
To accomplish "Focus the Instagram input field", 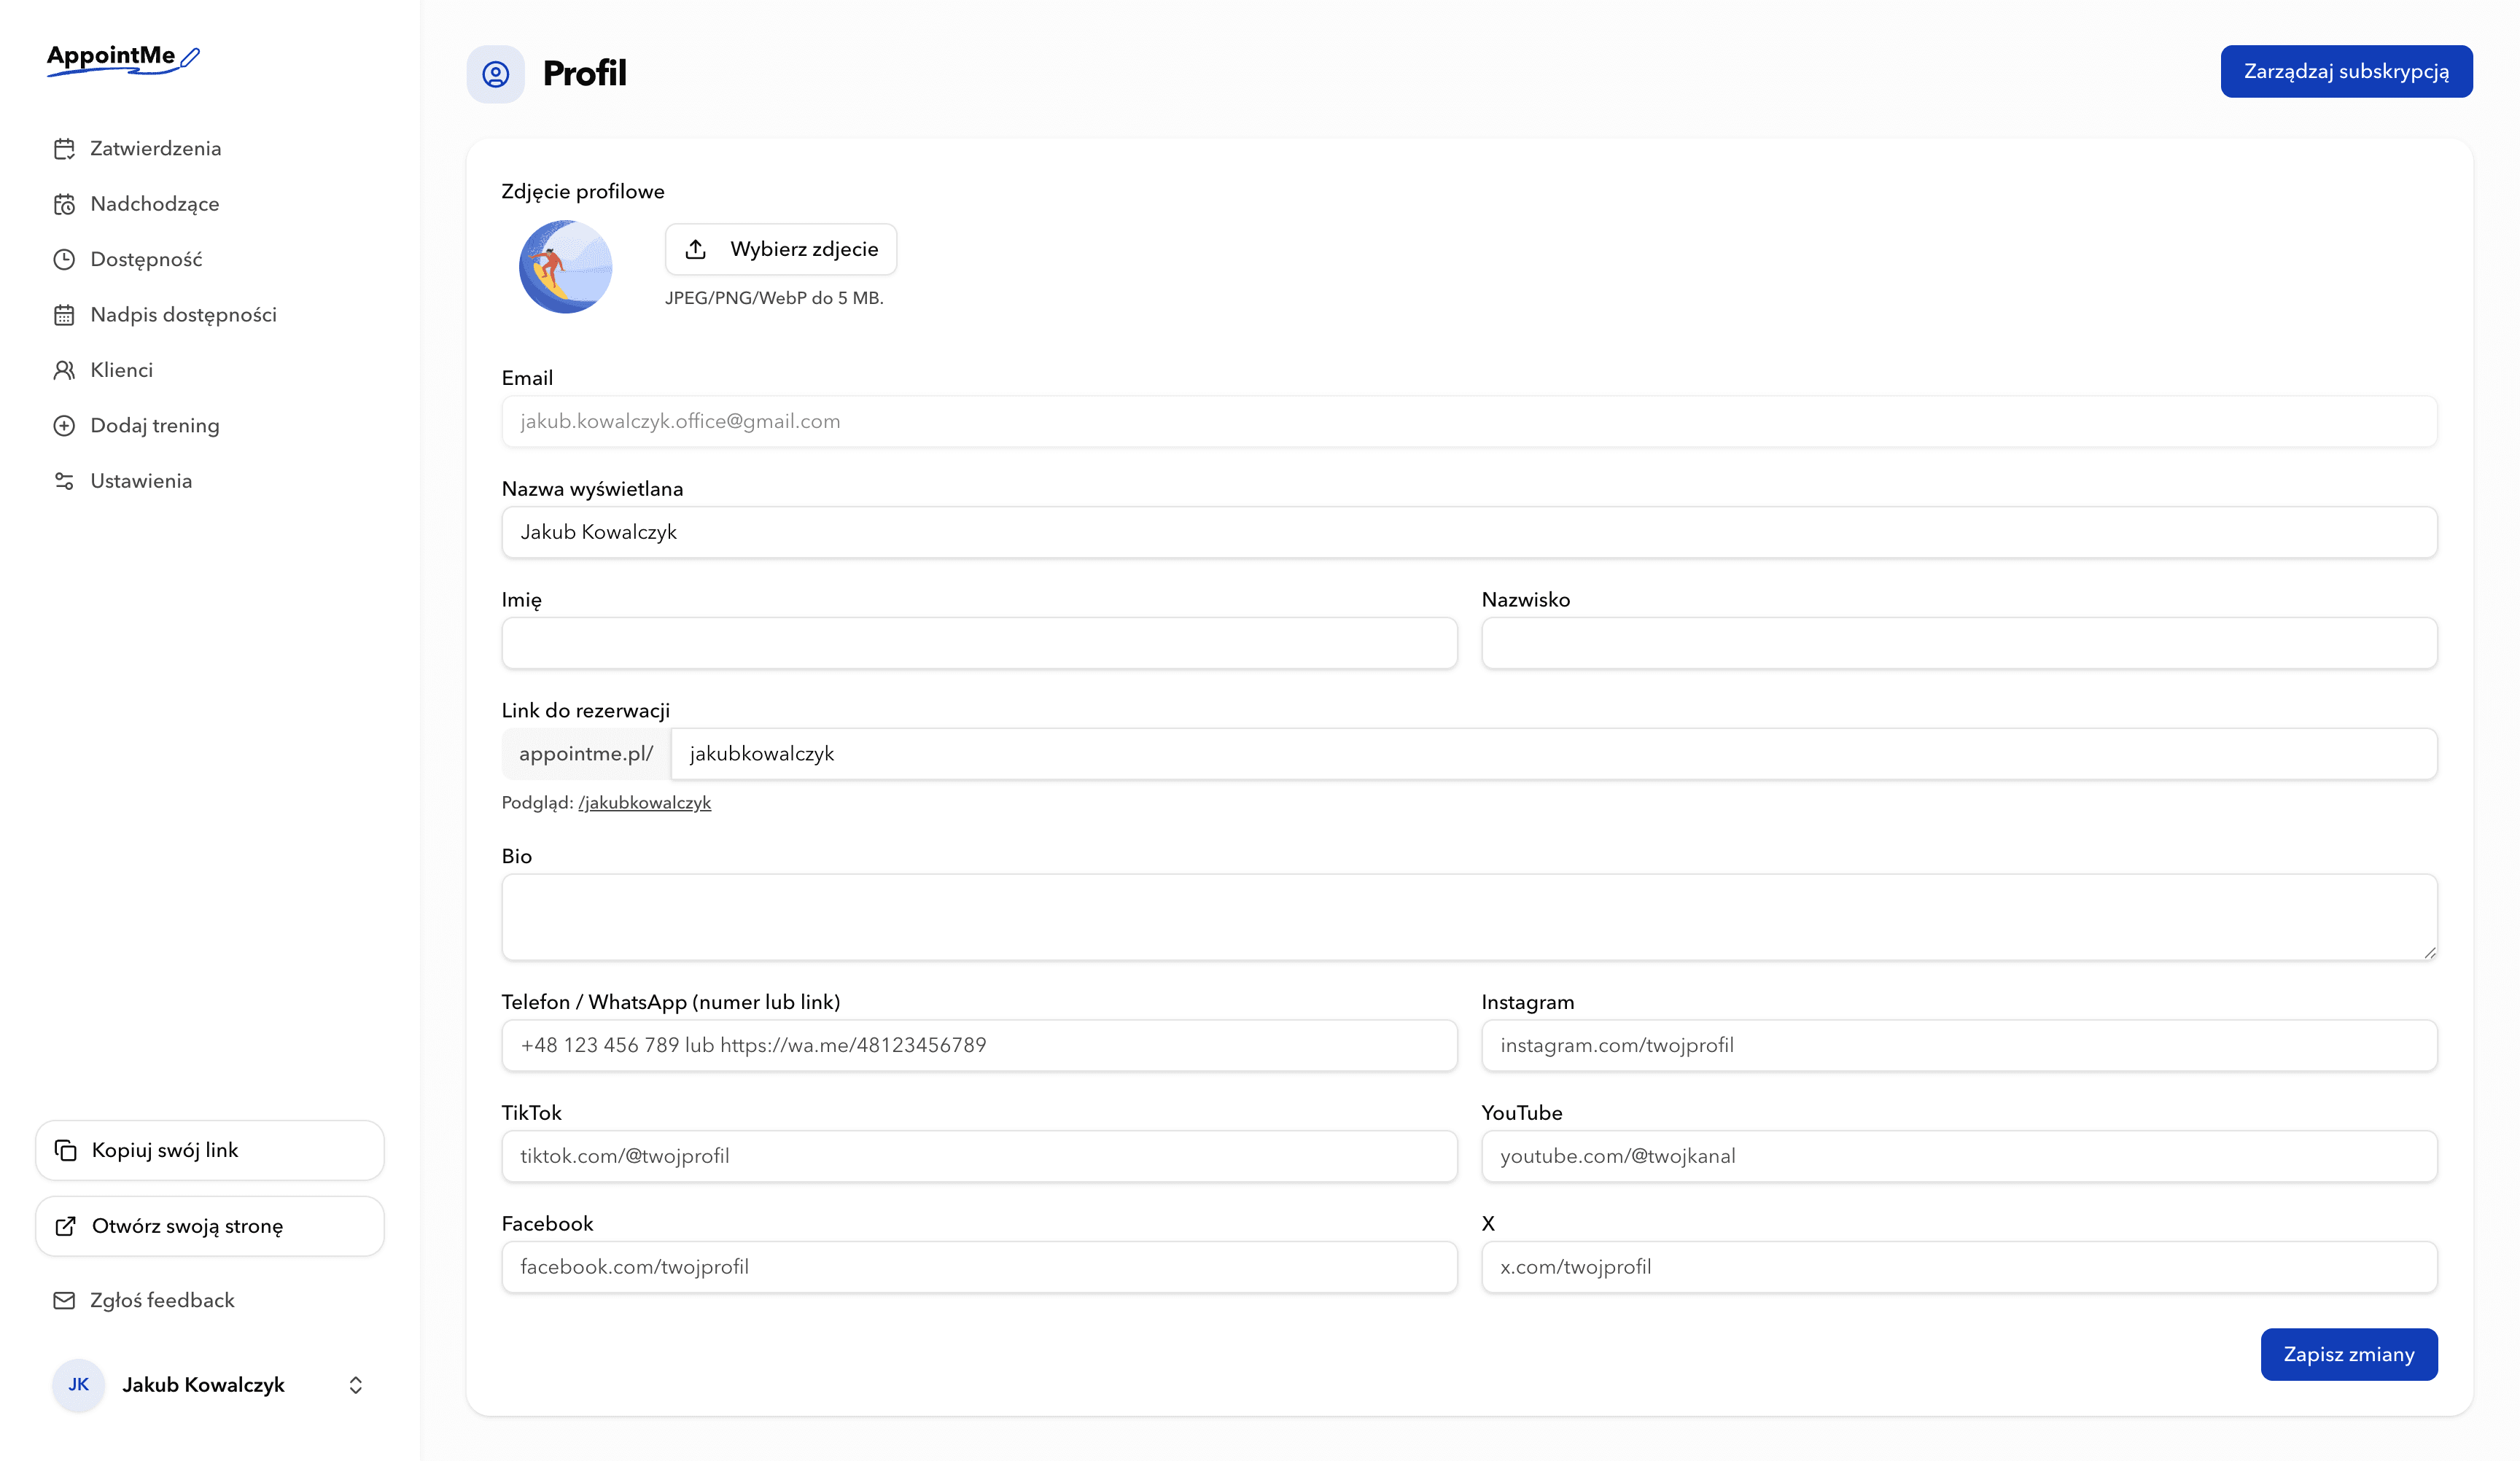I will tap(1958, 1045).
